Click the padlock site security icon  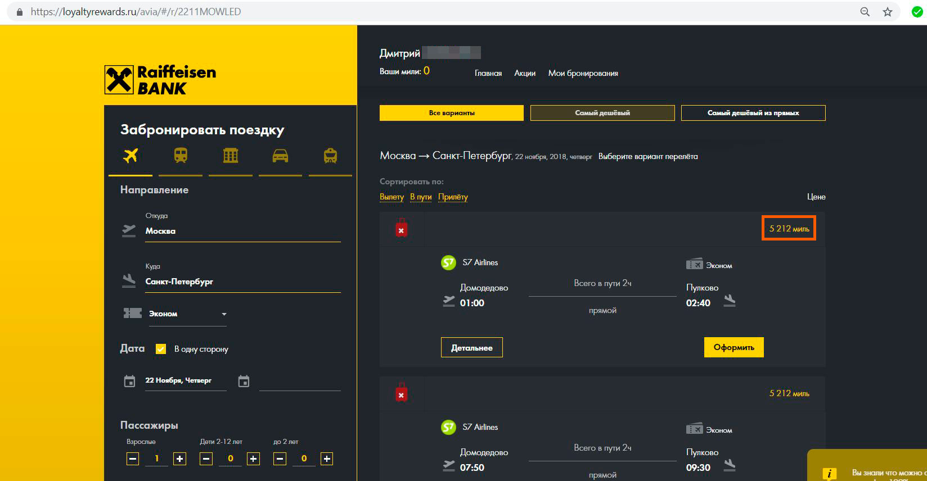pyautogui.click(x=20, y=12)
